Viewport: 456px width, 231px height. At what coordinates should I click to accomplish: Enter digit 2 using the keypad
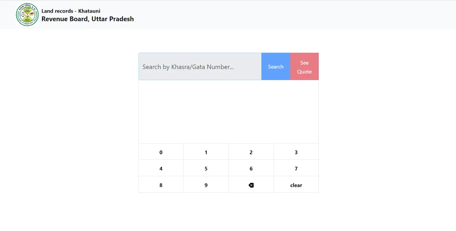[x=251, y=152]
